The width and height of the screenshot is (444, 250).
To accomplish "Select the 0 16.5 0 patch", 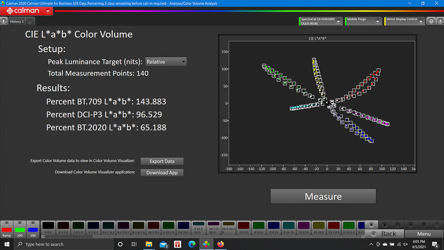I will [x=168, y=227].
